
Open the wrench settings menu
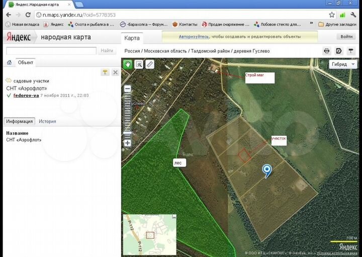click(353, 15)
